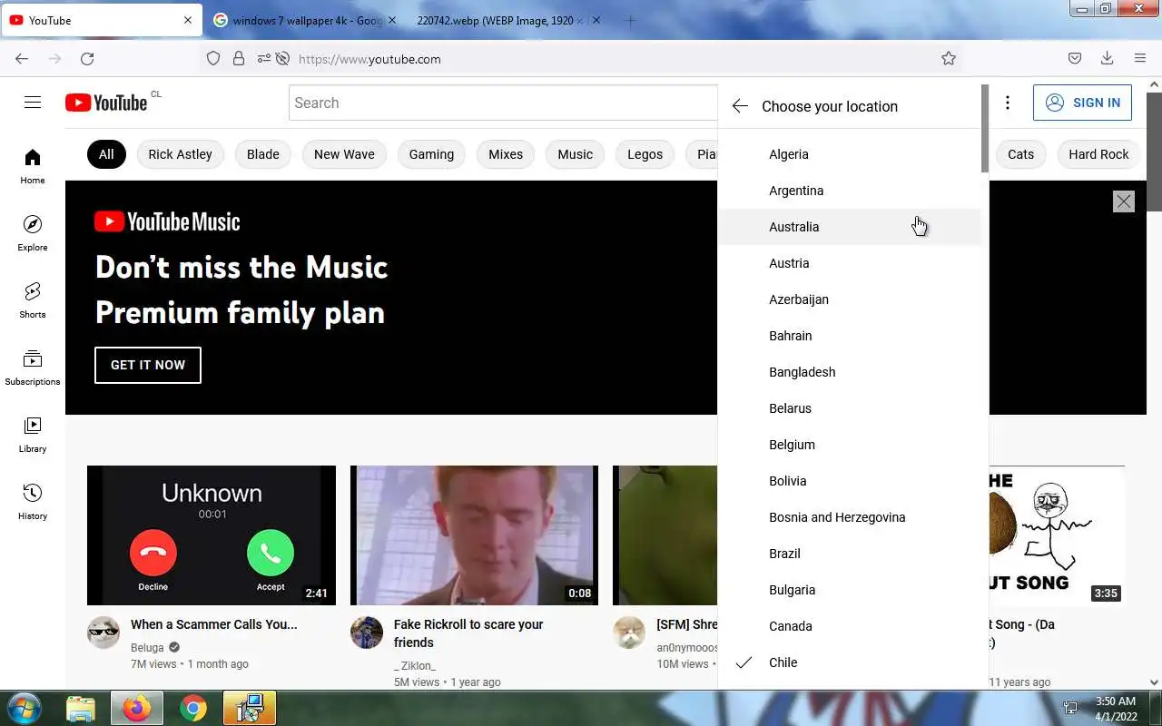The height and width of the screenshot is (726, 1162).
Task: Open Windows Explorer from taskbar
Action: point(81,708)
